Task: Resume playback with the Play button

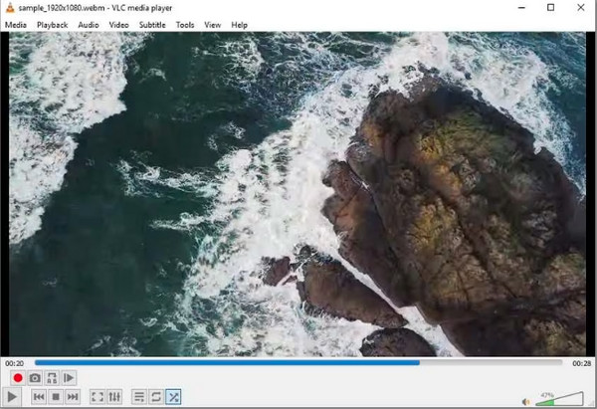Action: 12,397
